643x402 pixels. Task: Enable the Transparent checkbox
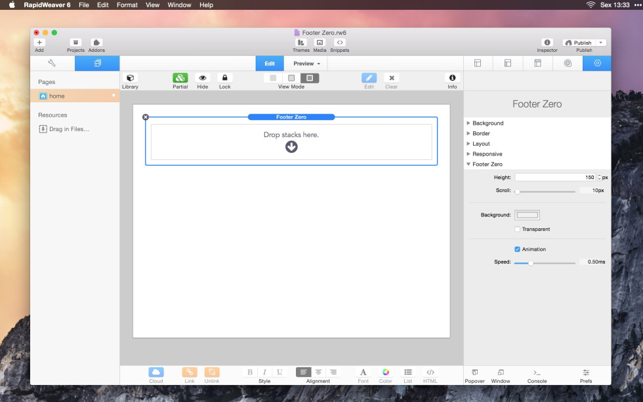click(518, 229)
